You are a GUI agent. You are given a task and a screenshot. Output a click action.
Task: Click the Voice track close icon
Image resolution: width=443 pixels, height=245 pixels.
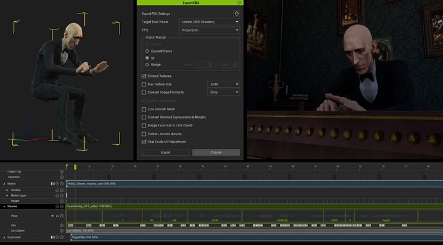(x=62, y=216)
